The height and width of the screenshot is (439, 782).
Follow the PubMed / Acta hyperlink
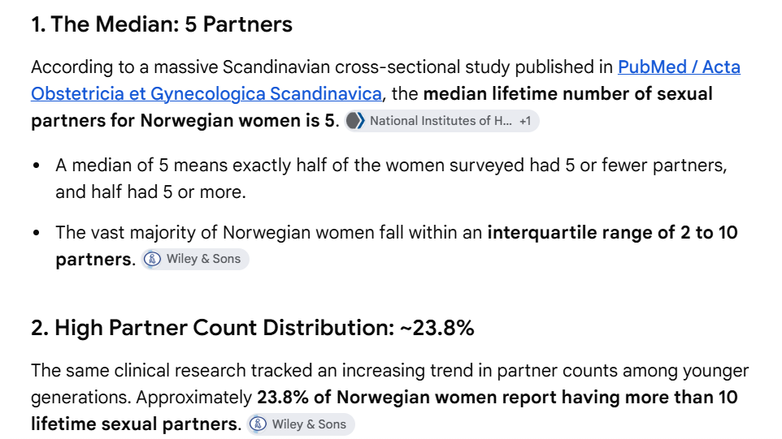click(x=680, y=67)
